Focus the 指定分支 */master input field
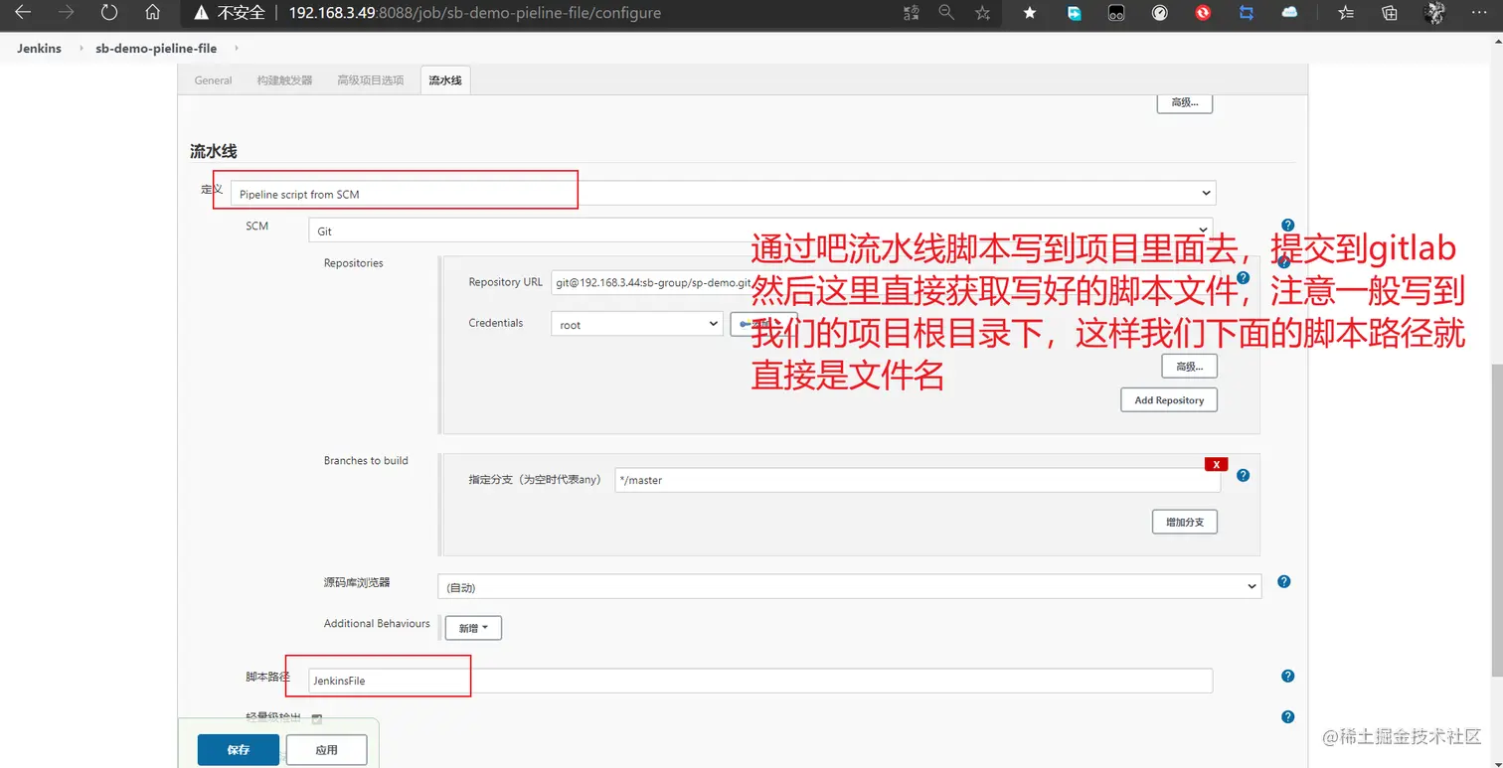This screenshot has height=768, width=1503. point(918,480)
